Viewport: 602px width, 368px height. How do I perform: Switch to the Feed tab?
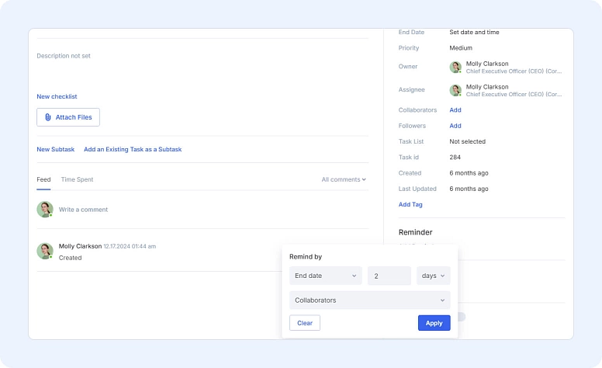(x=43, y=179)
